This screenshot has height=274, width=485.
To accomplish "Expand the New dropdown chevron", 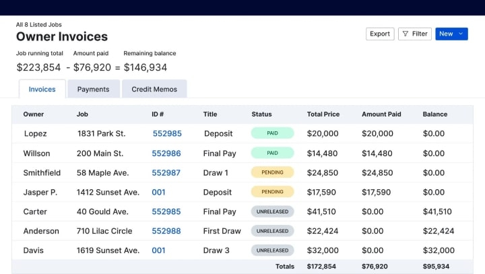I will coord(461,34).
